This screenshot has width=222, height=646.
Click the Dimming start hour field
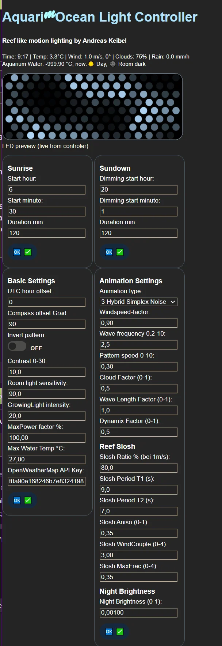click(138, 189)
